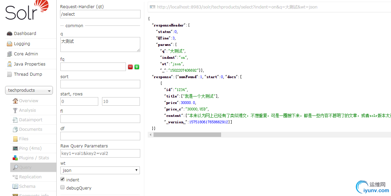Open the Logging page
This screenshot has width=391, height=196.
click(x=22, y=44)
